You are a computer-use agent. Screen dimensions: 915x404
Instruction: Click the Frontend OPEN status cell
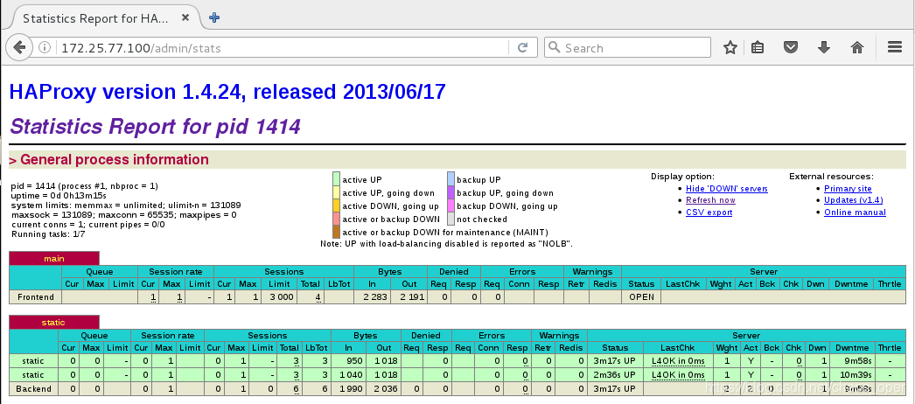(641, 296)
